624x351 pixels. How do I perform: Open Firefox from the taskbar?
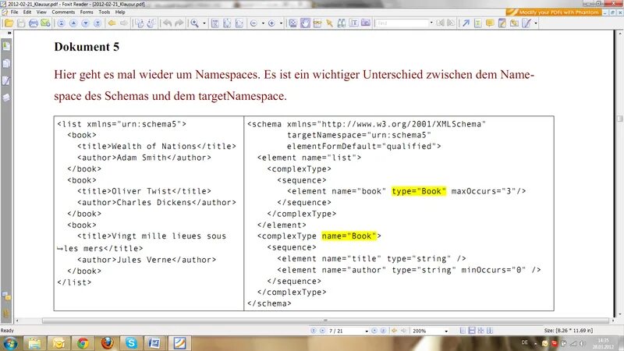tap(107, 343)
